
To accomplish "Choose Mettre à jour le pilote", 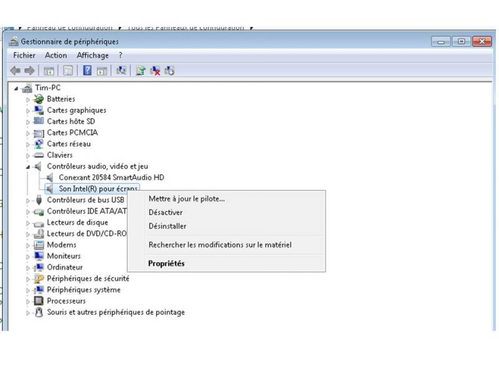I will pyautogui.click(x=187, y=199).
